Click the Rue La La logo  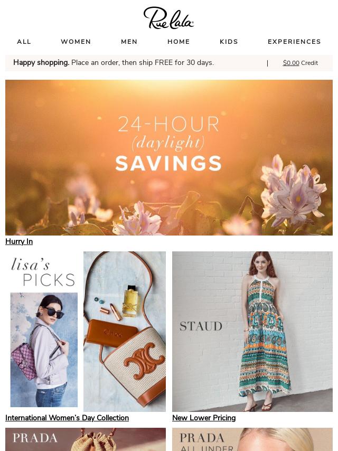coord(168,18)
